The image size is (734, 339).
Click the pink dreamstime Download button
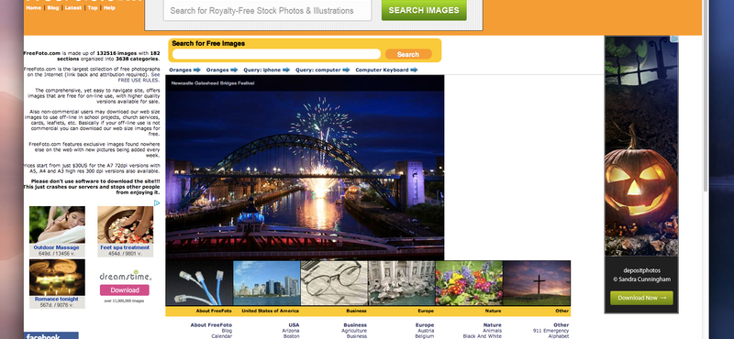click(x=125, y=290)
